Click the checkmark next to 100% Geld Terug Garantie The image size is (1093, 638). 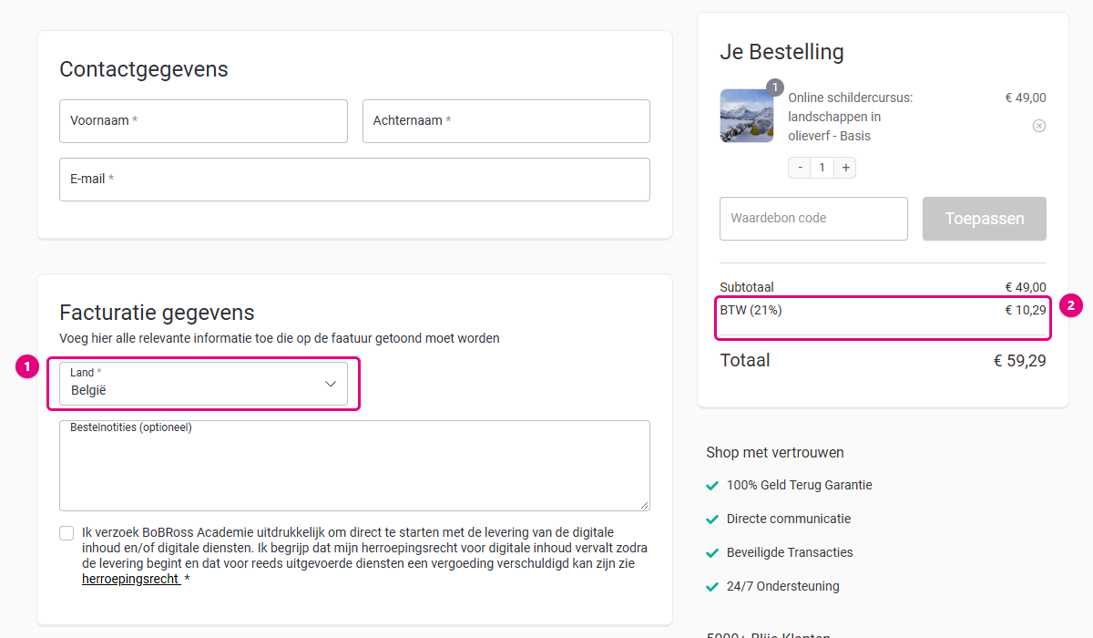point(712,486)
